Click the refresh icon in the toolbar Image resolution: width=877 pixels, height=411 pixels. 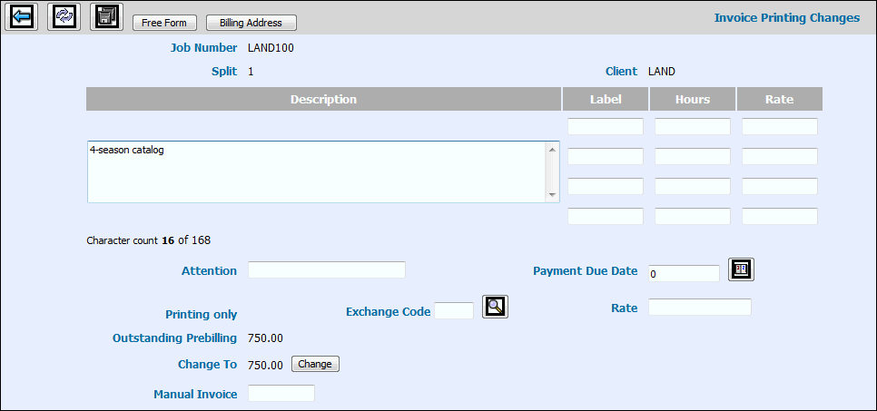pyautogui.click(x=64, y=17)
